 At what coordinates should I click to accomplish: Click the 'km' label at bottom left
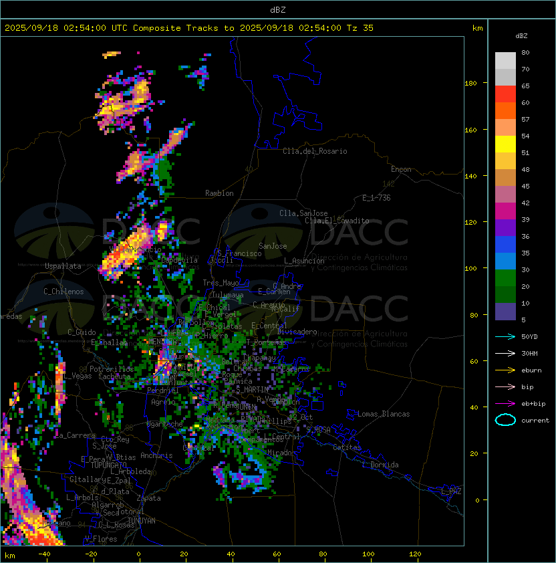(x=10, y=556)
